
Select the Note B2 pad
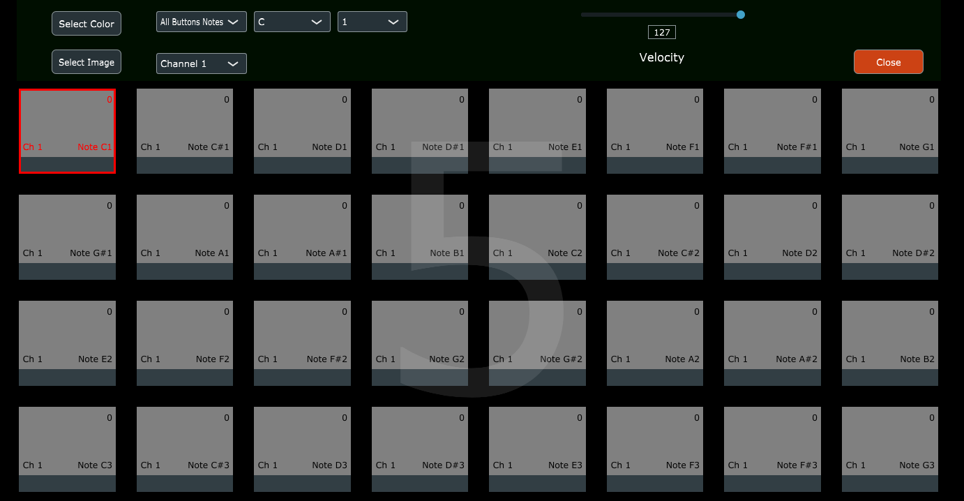[x=890, y=343]
